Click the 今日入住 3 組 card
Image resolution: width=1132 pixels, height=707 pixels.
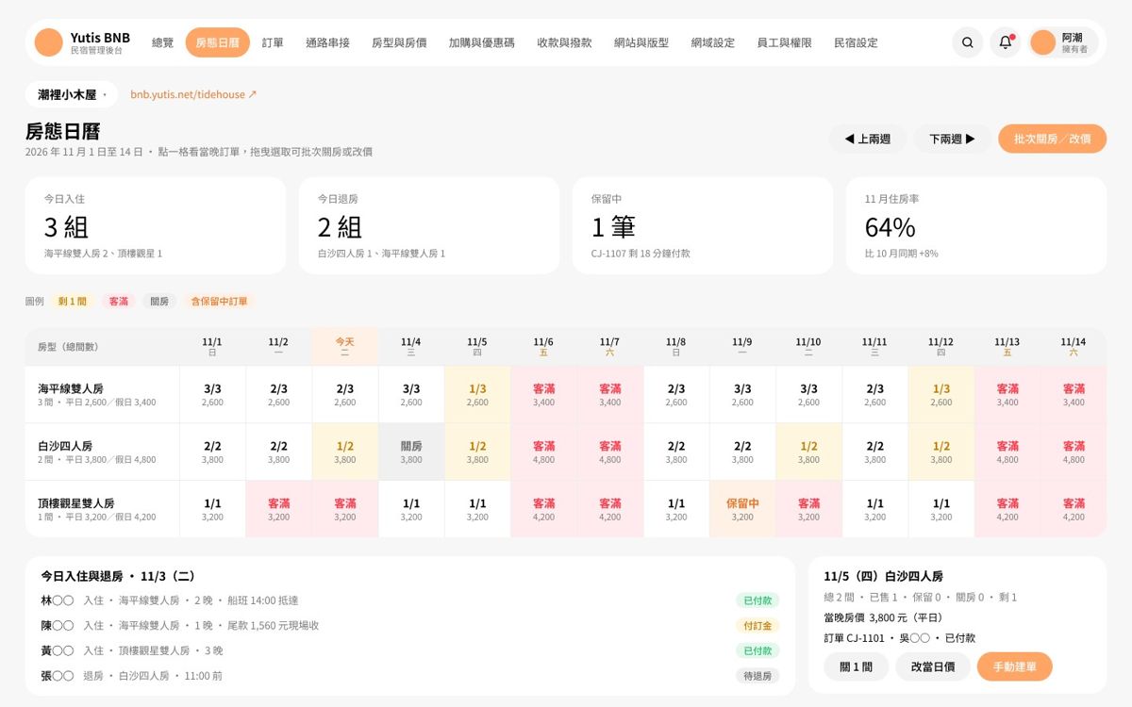pyautogui.click(x=156, y=225)
